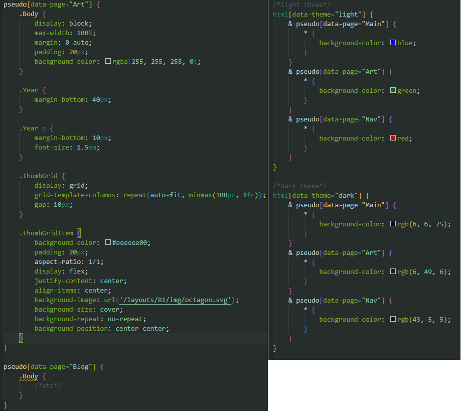Image resolution: width=461 pixels, height=411 pixels.
Task: Place the cursor at the highlighted closing brace of .thumbGridItem
Action: coord(21,338)
